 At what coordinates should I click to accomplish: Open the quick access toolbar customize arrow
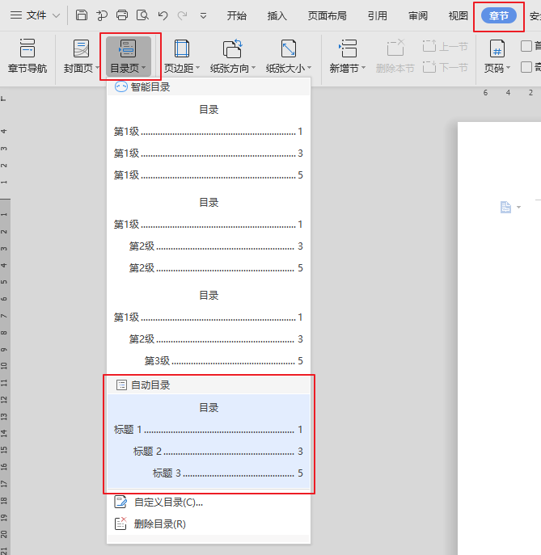coord(203,15)
